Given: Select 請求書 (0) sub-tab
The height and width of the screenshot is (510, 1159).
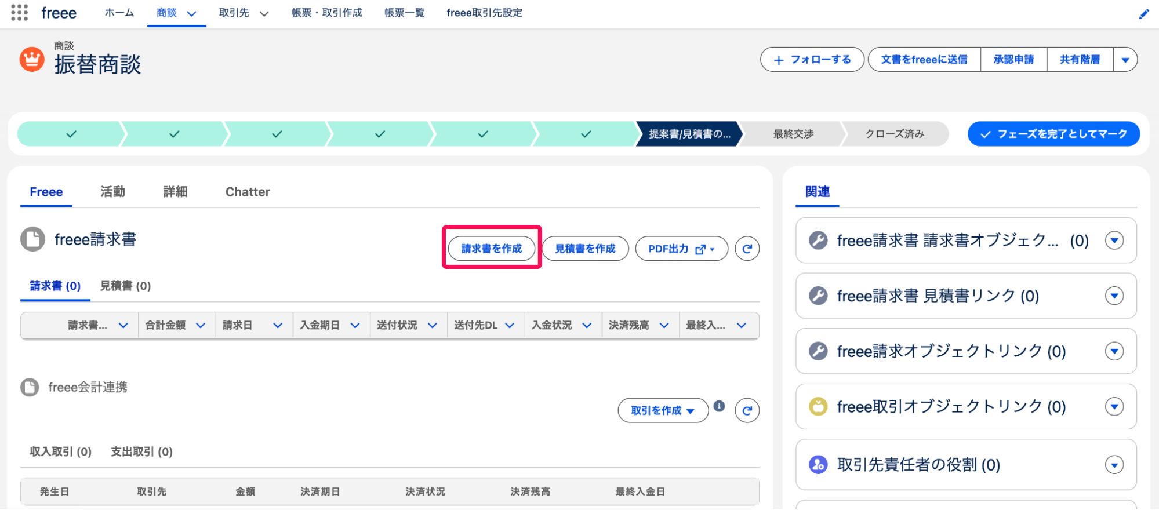Looking at the screenshot, I should [55, 286].
